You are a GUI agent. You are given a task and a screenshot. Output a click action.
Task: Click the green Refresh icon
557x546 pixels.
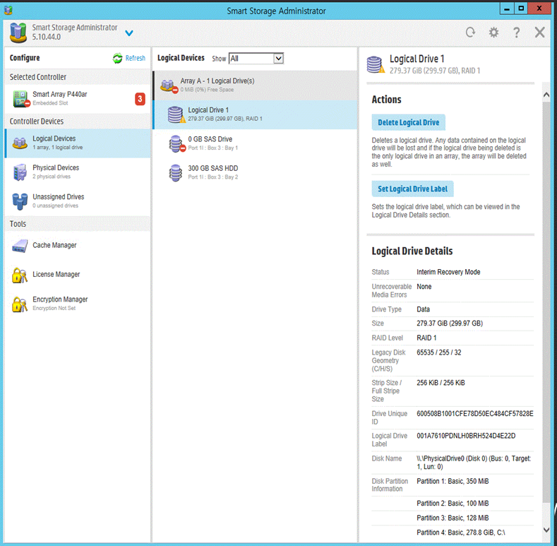[118, 58]
